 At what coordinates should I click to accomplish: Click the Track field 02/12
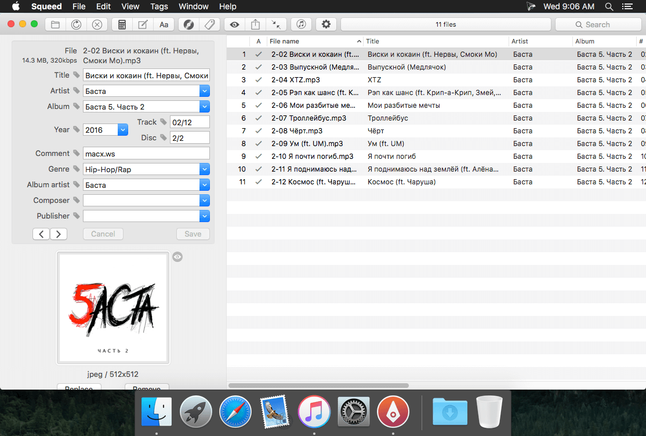tap(190, 122)
